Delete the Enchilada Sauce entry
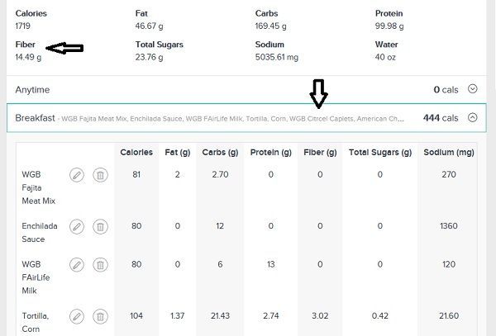Screen dimensions: 496x336 coord(100,227)
